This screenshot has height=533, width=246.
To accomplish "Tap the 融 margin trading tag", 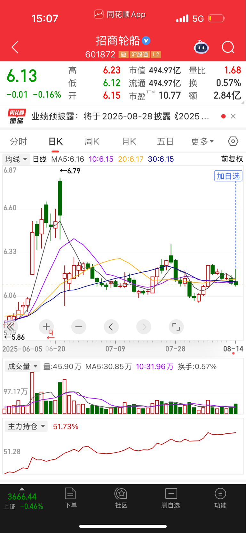I will point(123,54).
